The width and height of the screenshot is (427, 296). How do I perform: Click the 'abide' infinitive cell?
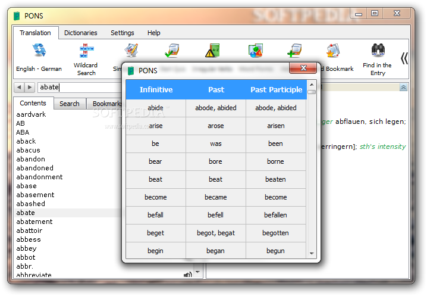[x=156, y=108]
